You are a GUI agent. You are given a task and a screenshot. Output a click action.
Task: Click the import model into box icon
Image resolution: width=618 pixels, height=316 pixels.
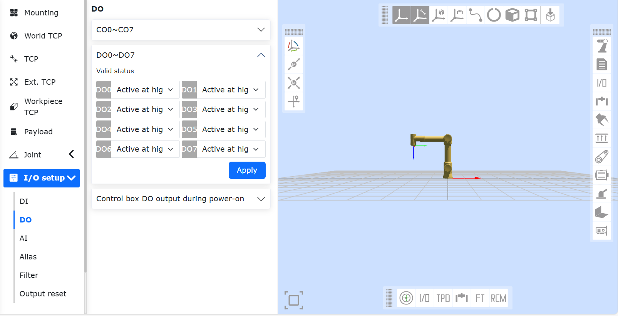click(x=550, y=15)
